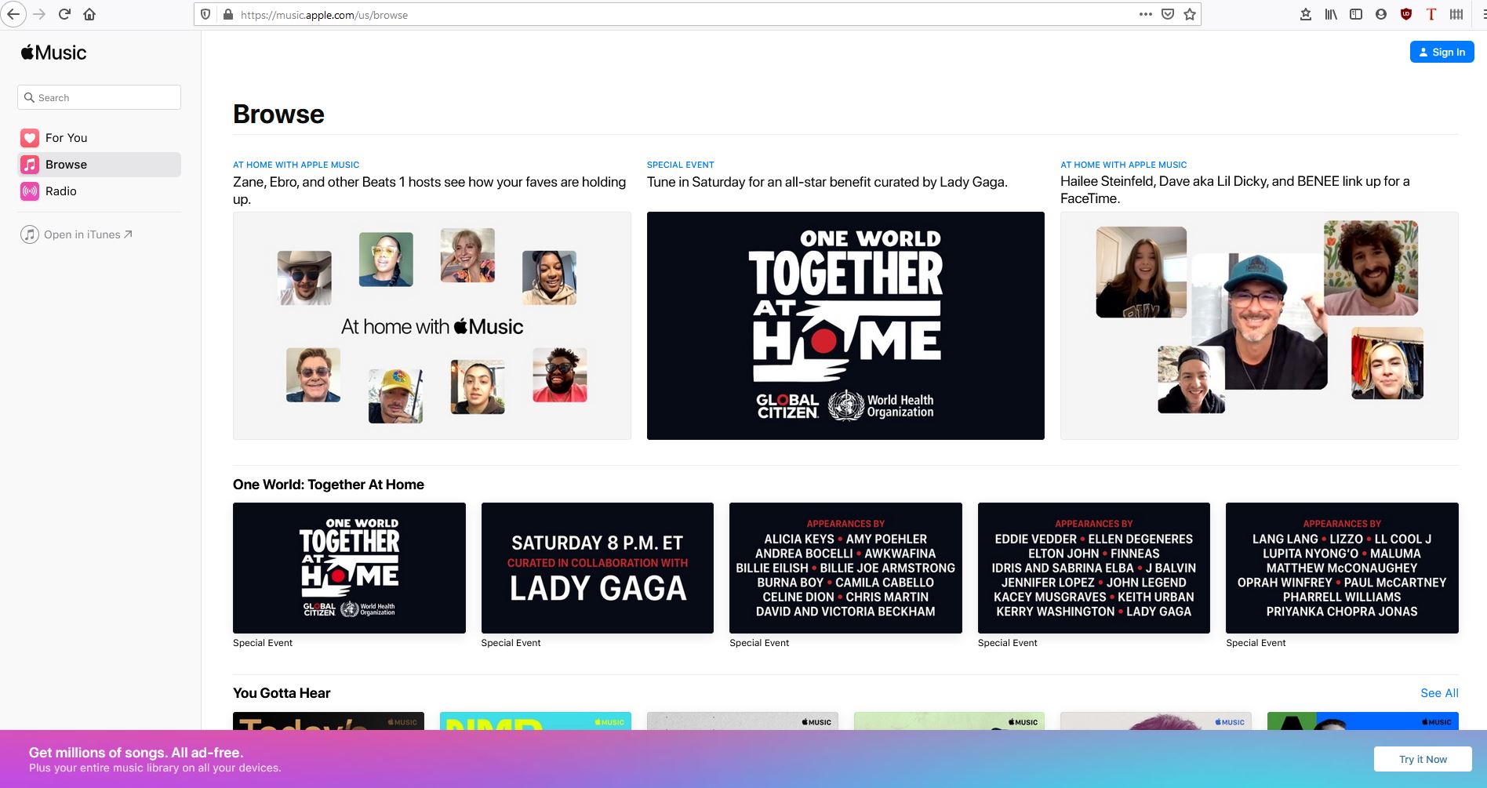Focus the Search input field
Viewport: 1487px width, 788px height.
100,97
